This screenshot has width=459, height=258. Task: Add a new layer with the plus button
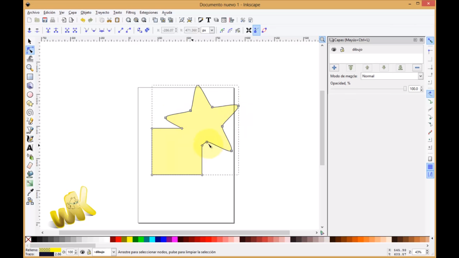[x=334, y=68]
